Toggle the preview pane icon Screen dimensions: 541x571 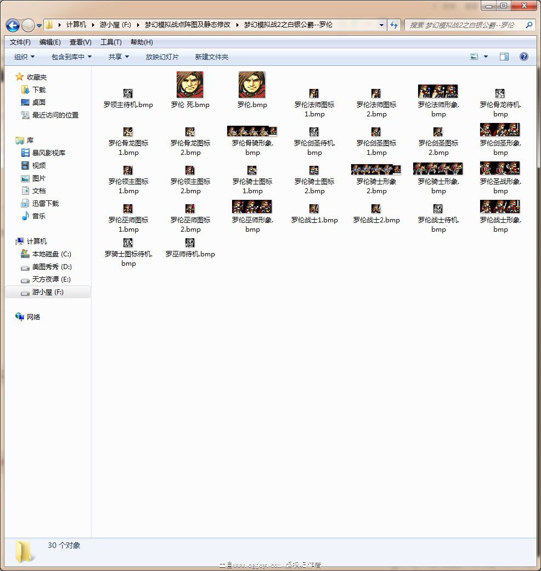tap(504, 57)
